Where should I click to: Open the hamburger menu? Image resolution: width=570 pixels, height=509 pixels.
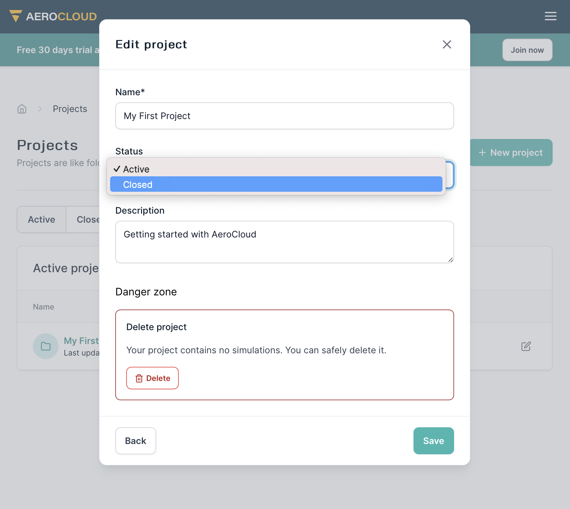click(x=550, y=16)
